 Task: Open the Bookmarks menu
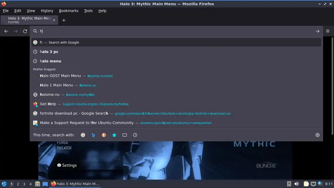[69, 11]
